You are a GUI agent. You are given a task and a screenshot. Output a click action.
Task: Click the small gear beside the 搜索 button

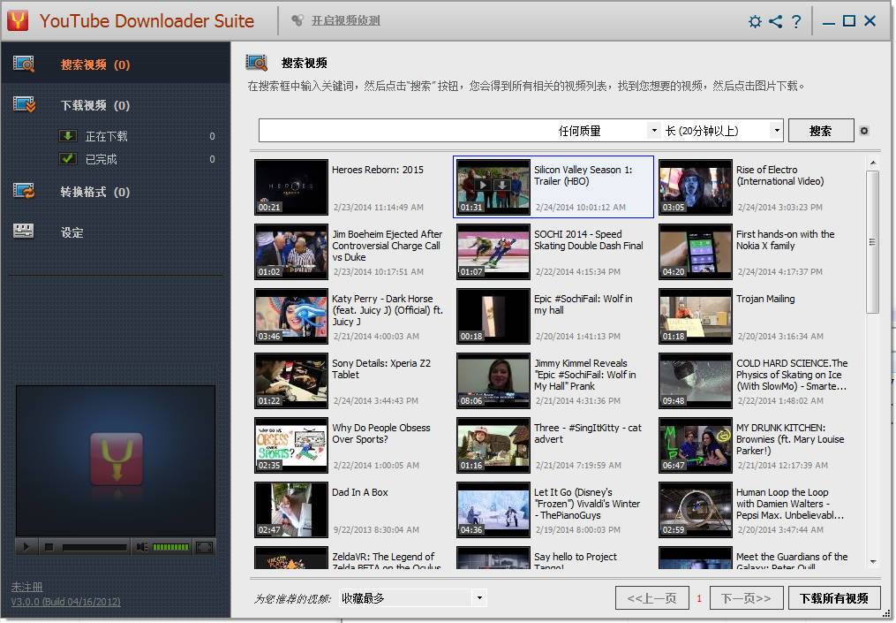pos(864,131)
